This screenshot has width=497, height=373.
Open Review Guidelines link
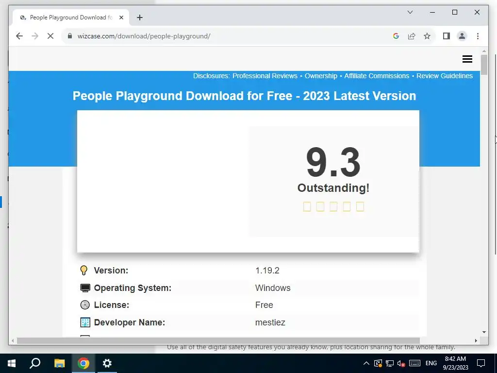(445, 76)
